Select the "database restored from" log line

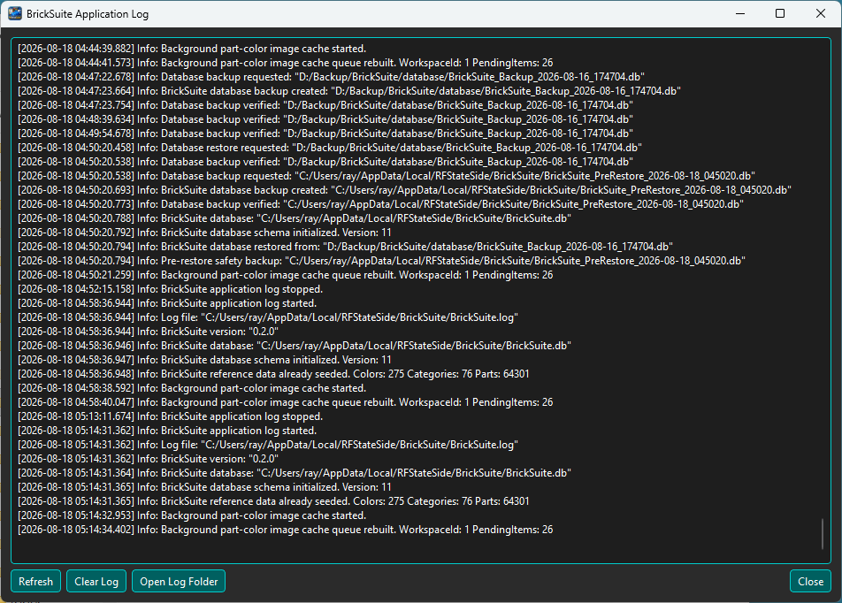point(345,247)
